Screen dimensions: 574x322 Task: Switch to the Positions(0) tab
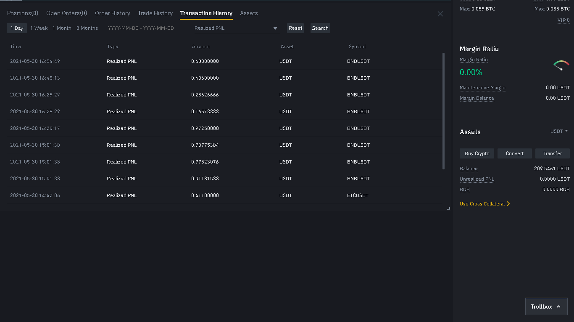23,13
